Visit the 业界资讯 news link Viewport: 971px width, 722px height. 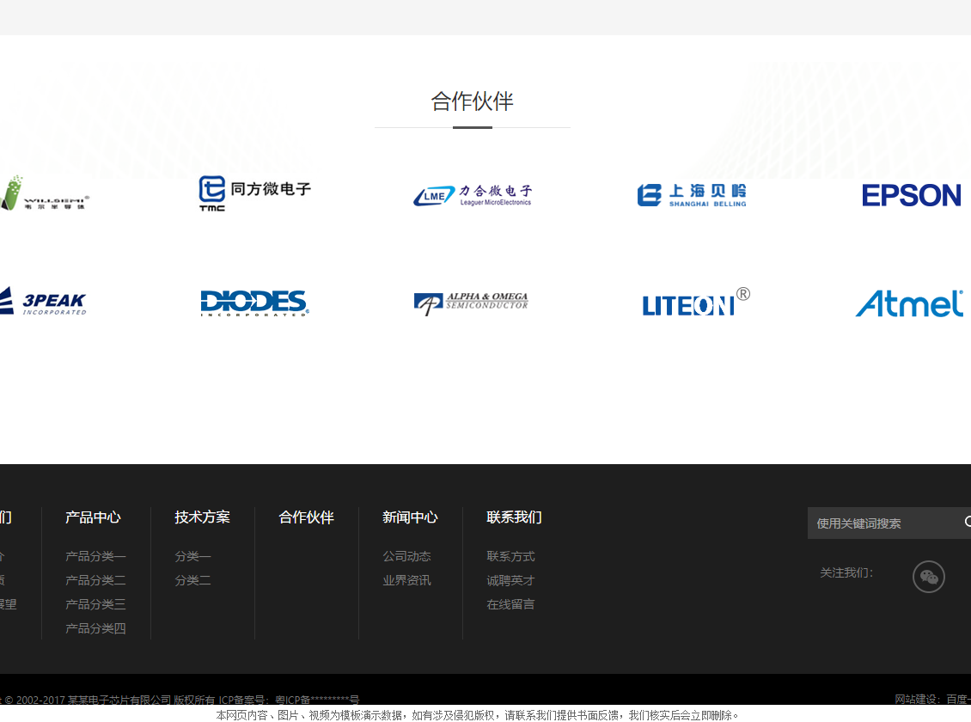pyautogui.click(x=406, y=580)
